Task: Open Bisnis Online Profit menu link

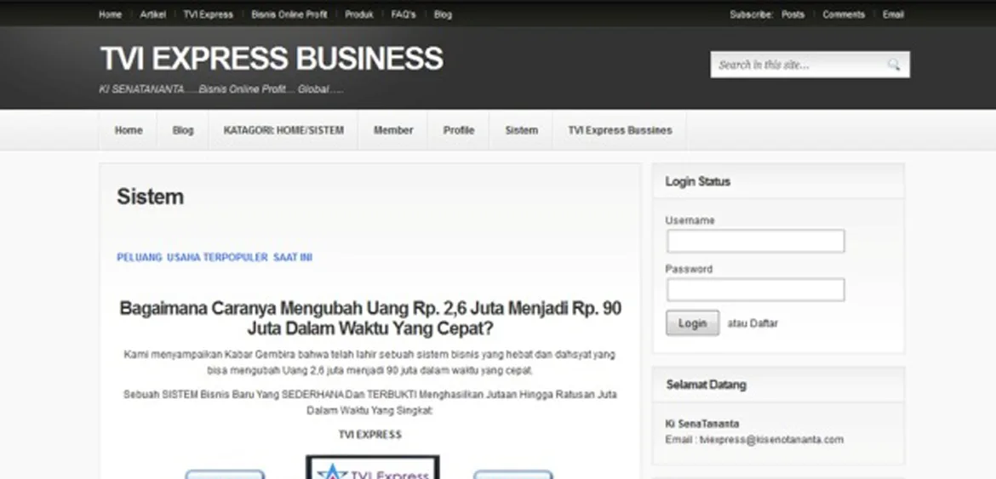Action: 289,14
